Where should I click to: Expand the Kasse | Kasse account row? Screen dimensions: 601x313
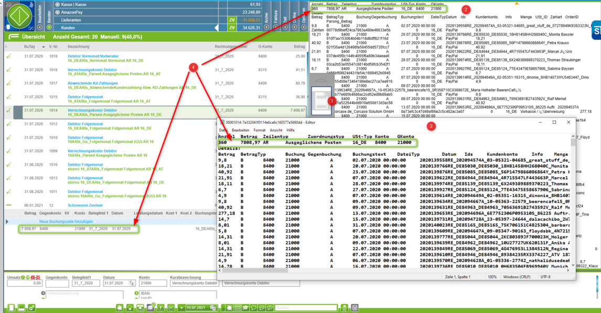click(58, 5)
